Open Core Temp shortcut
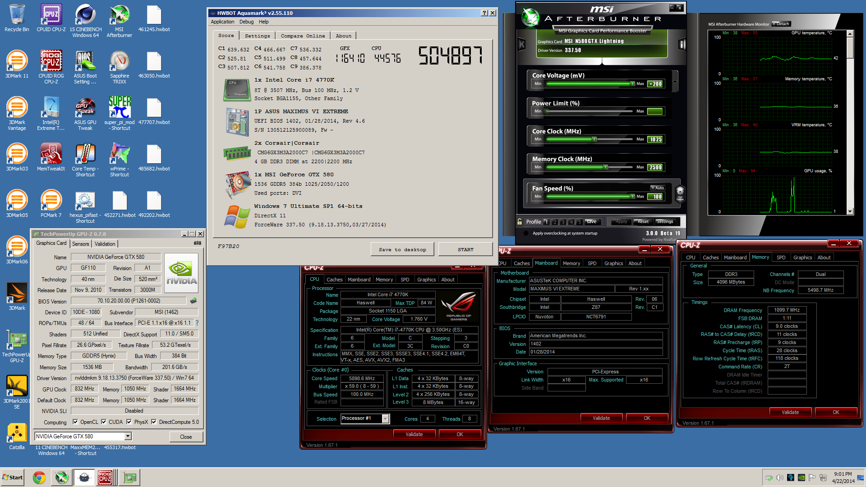866x487 pixels. pos(85,160)
